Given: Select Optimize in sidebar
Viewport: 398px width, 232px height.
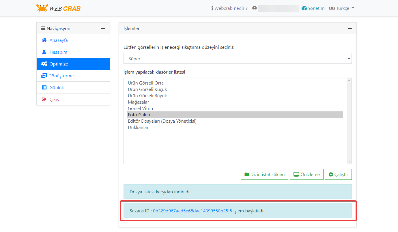Looking at the screenshot, I should click(x=73, y=64).
